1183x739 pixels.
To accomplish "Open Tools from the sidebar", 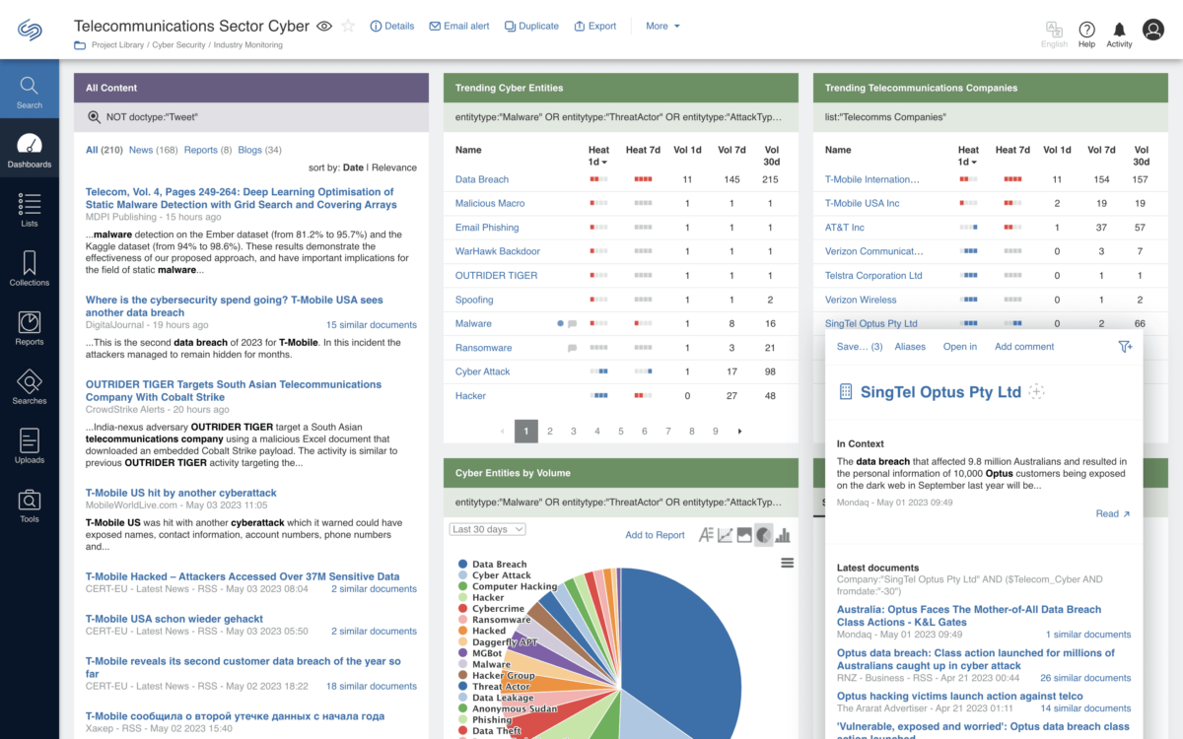I will click(30, 505).
